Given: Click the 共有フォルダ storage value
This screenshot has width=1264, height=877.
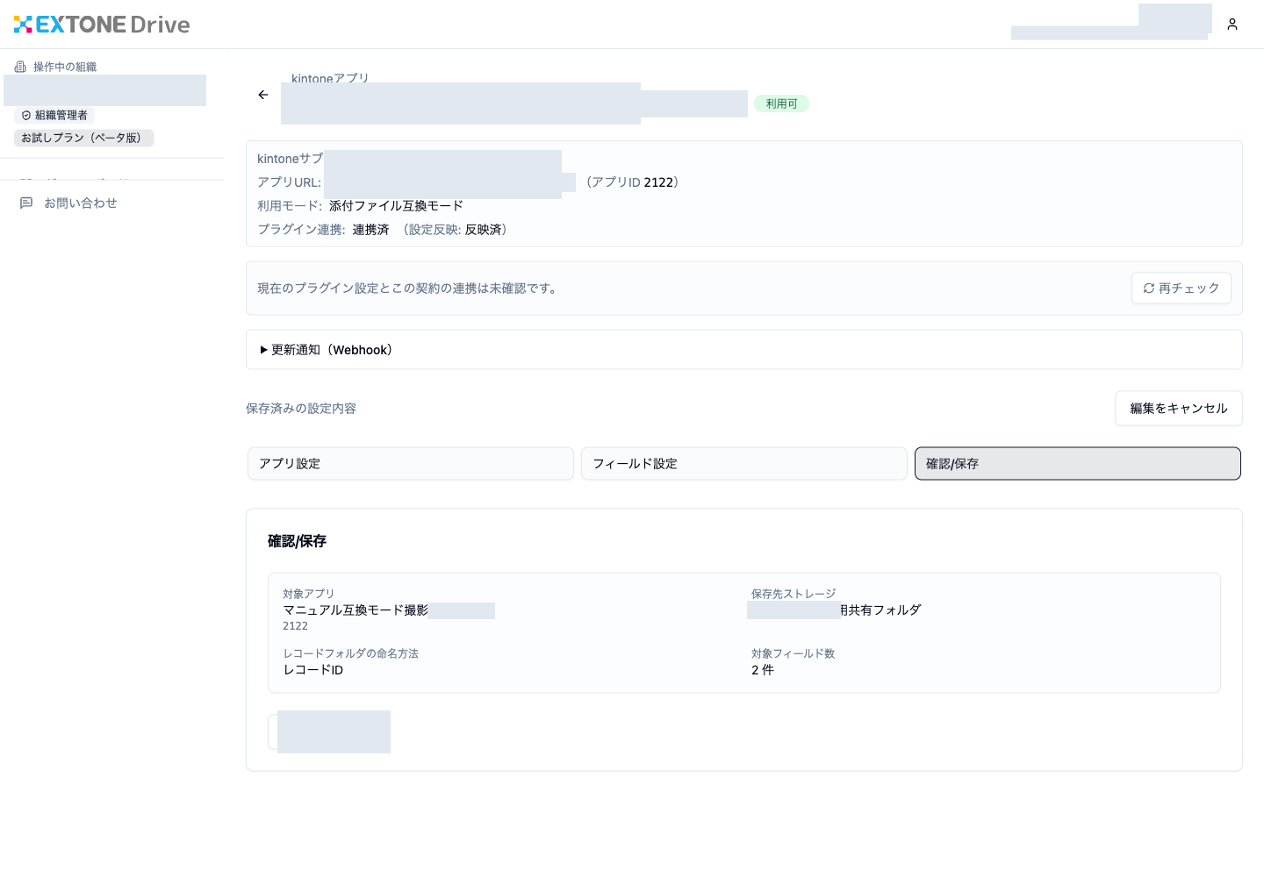Looking at the screenshot, I should point(880,610).
